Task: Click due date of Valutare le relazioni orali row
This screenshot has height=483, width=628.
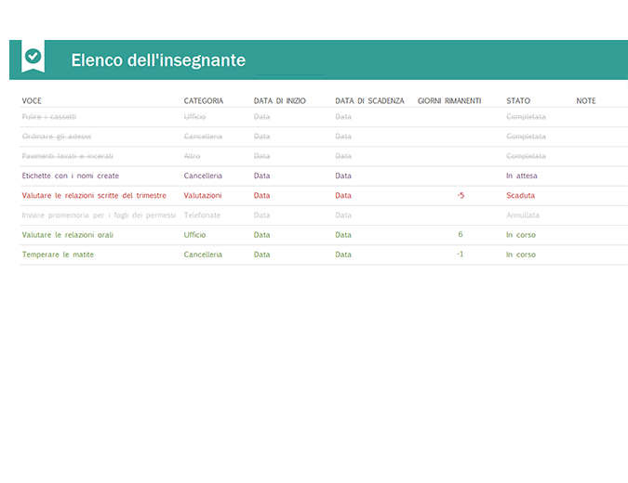Action: (343, 235)
